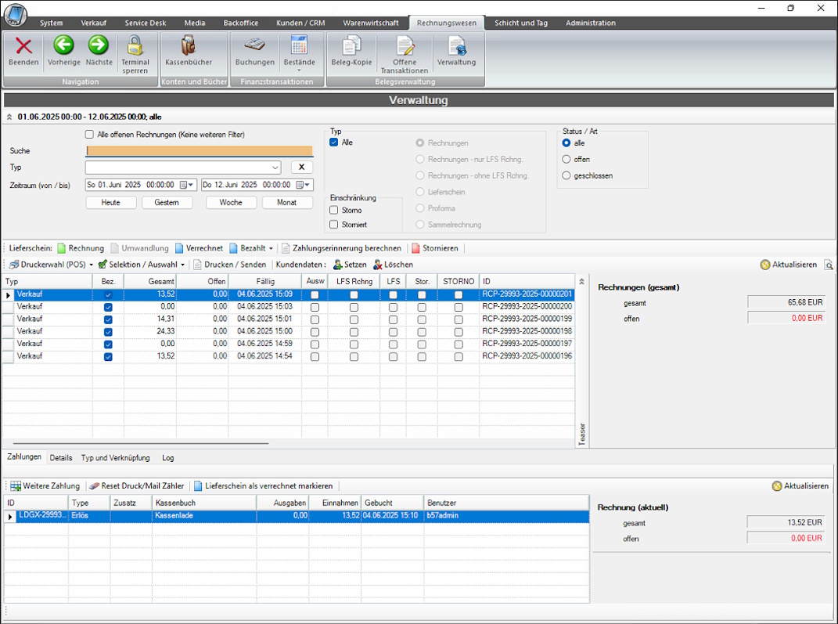Open the Warenwirtschaft menu

tap(372, 23)
